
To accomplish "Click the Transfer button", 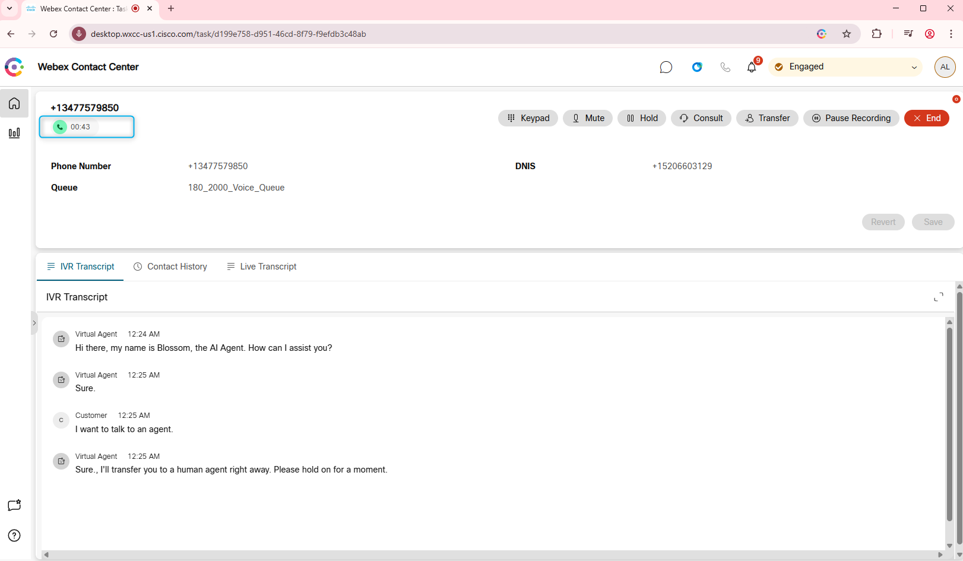I will point(767,118).
